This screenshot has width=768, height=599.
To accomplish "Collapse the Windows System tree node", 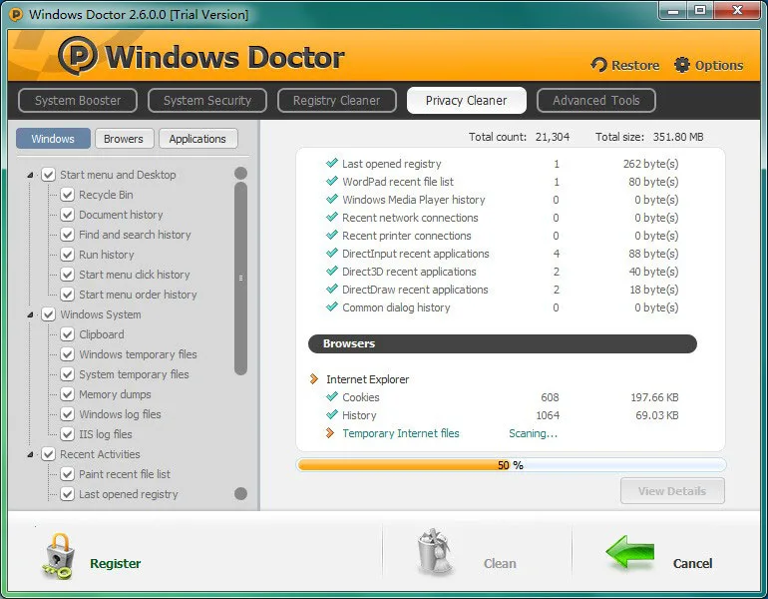I will coord(30,314).
